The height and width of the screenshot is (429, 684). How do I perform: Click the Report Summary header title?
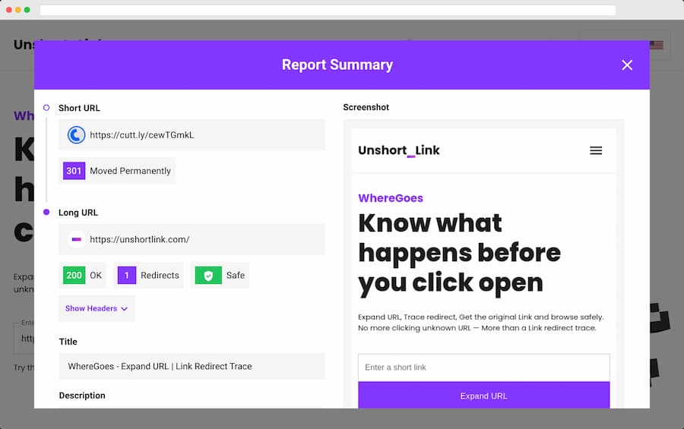337,65
